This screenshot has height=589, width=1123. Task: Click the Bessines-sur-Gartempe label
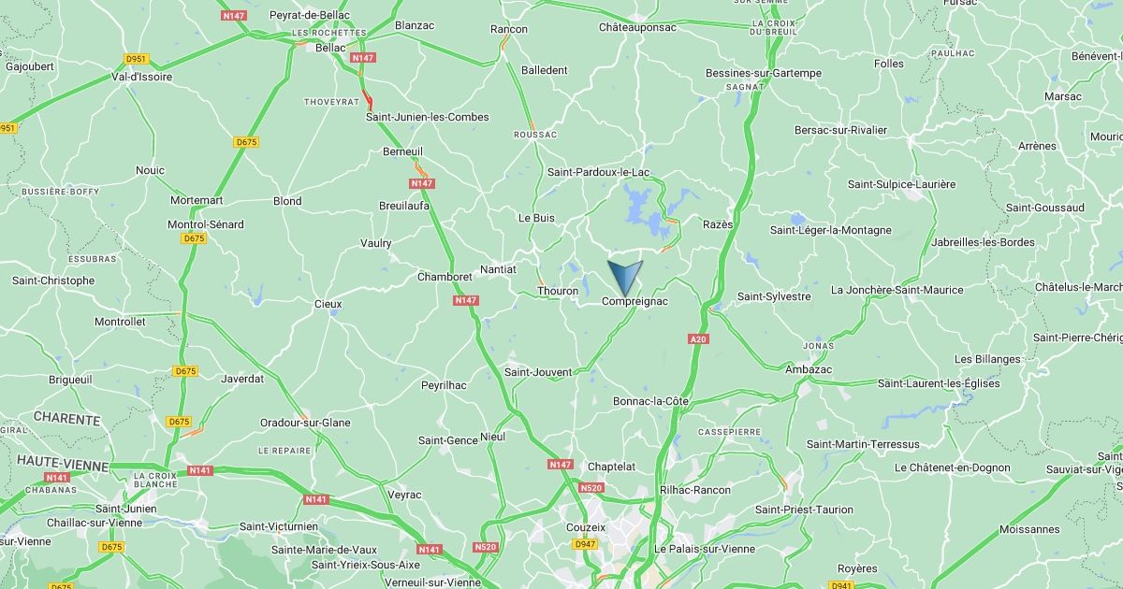point(764,73)
